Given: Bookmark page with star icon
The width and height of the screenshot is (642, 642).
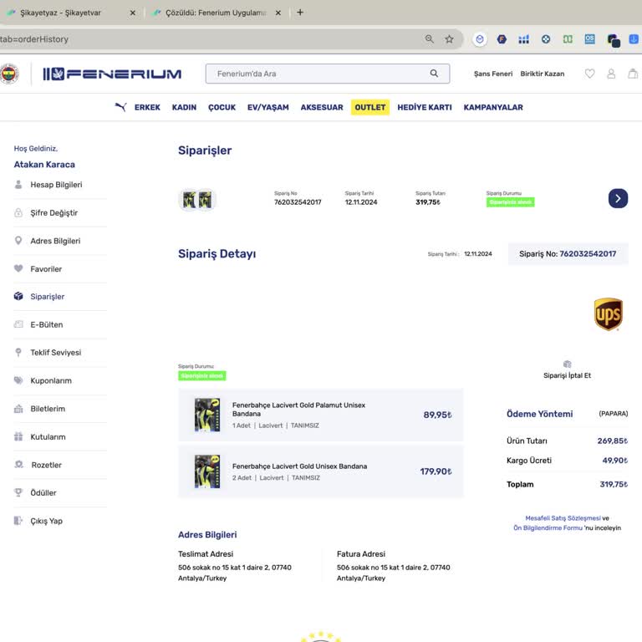Looking at the screenshot, I should point(449,39).
